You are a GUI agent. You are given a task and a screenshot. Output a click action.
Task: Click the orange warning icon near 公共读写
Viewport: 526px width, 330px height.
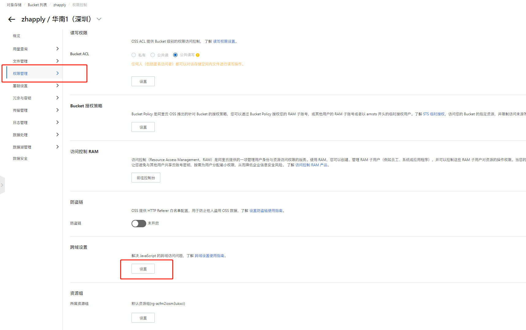click(198, 55)
